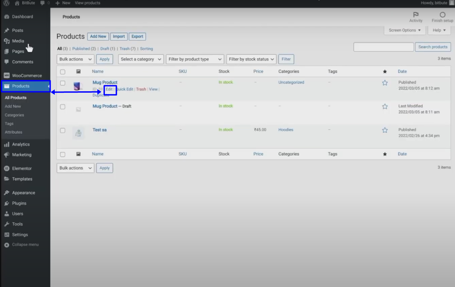This screenshot has height=287, width=455.
Task: Click the Mug Product thumbnail image
Action: point(78,86)
